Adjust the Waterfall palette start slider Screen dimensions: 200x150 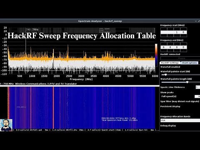pyautogui.click(x=180, y=75)
